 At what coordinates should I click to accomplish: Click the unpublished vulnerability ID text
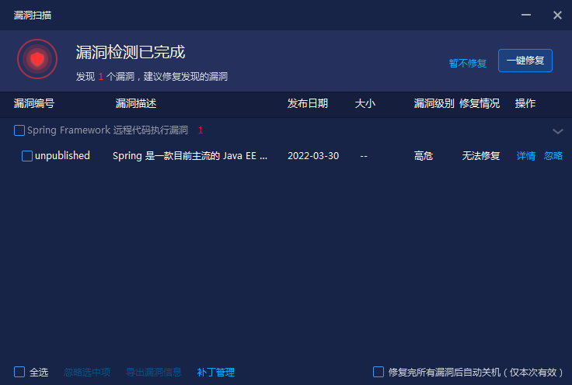pos(62,156)
